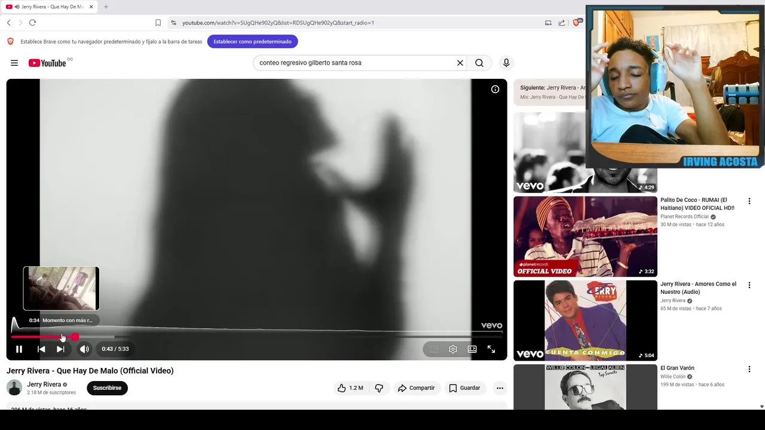Open the cast/media icon in address bar
Screen dimensions: 765x430
click(548, 23)
